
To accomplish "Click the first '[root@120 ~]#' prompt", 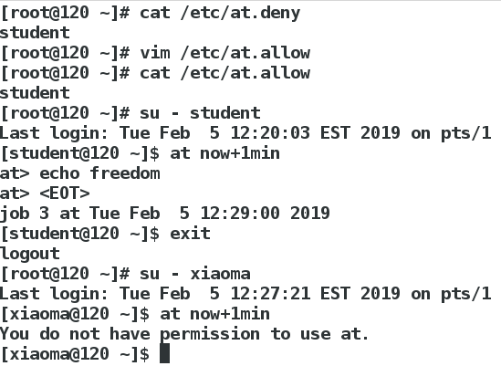I will point(65,13).
